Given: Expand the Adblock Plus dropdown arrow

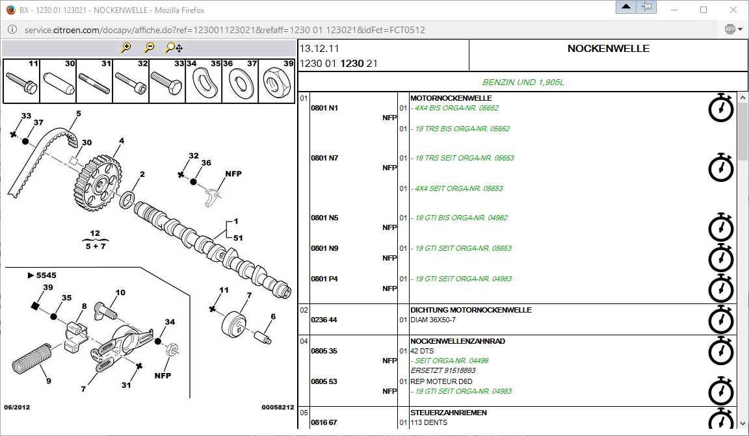Looking at the screenshot, I should click(x=741, y=30).
